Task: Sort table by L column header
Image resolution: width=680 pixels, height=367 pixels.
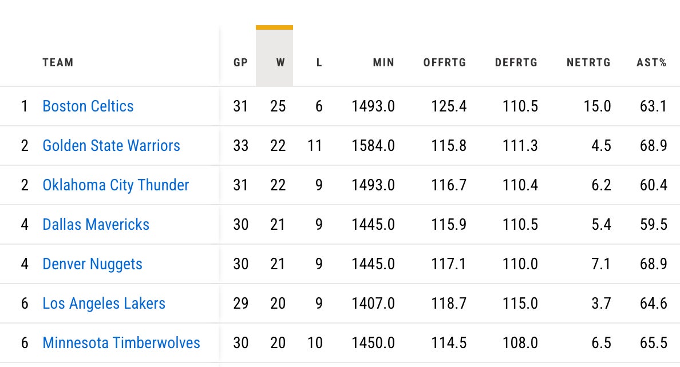Action: (319, 63)
